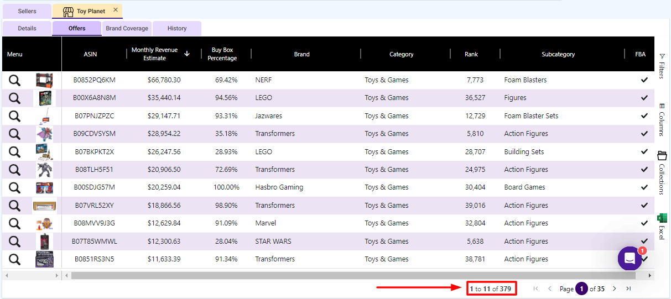The height and width of the screenshot is (299, 671).
Task: Export to Excel from side panel
Action: (662, 227)
